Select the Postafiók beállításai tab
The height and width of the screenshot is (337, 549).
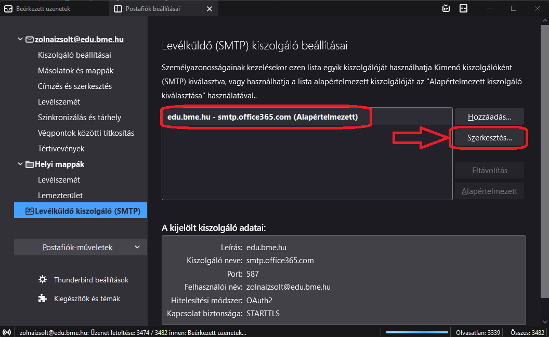click(164, 9)
